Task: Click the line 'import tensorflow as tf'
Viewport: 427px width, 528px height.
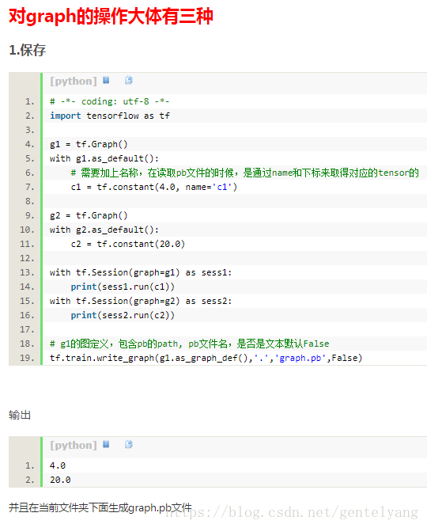Action: pyautogui.click(x=110, y=116)
